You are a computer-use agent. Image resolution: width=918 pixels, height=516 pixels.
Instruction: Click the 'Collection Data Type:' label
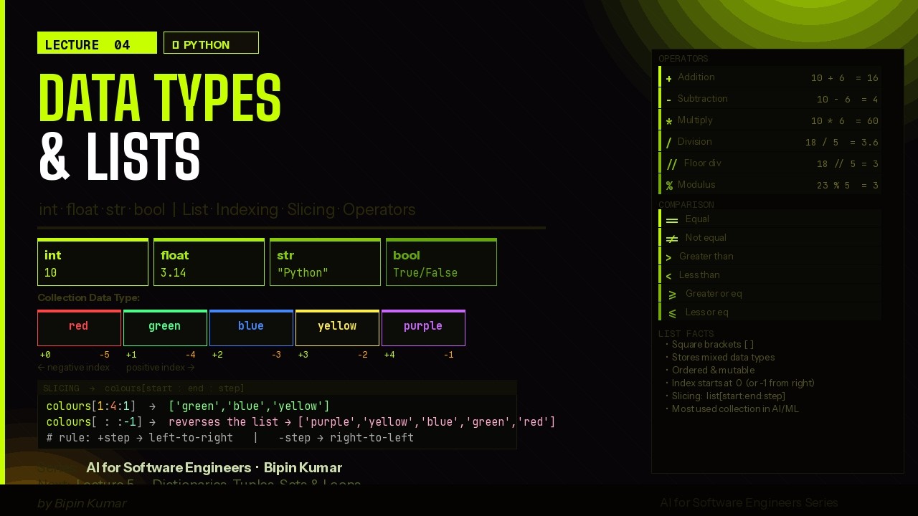[x=88, y=297]
